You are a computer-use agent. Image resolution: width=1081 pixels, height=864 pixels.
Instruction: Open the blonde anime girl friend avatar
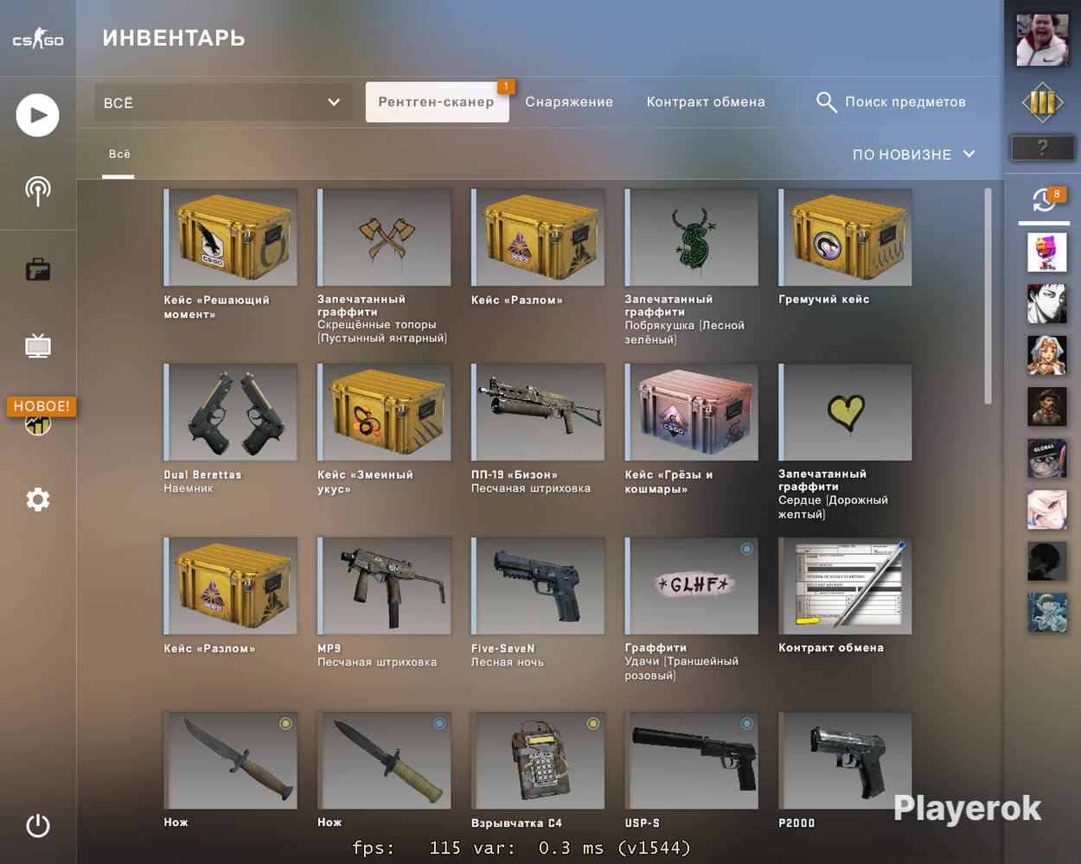[x=1046, y=355]
